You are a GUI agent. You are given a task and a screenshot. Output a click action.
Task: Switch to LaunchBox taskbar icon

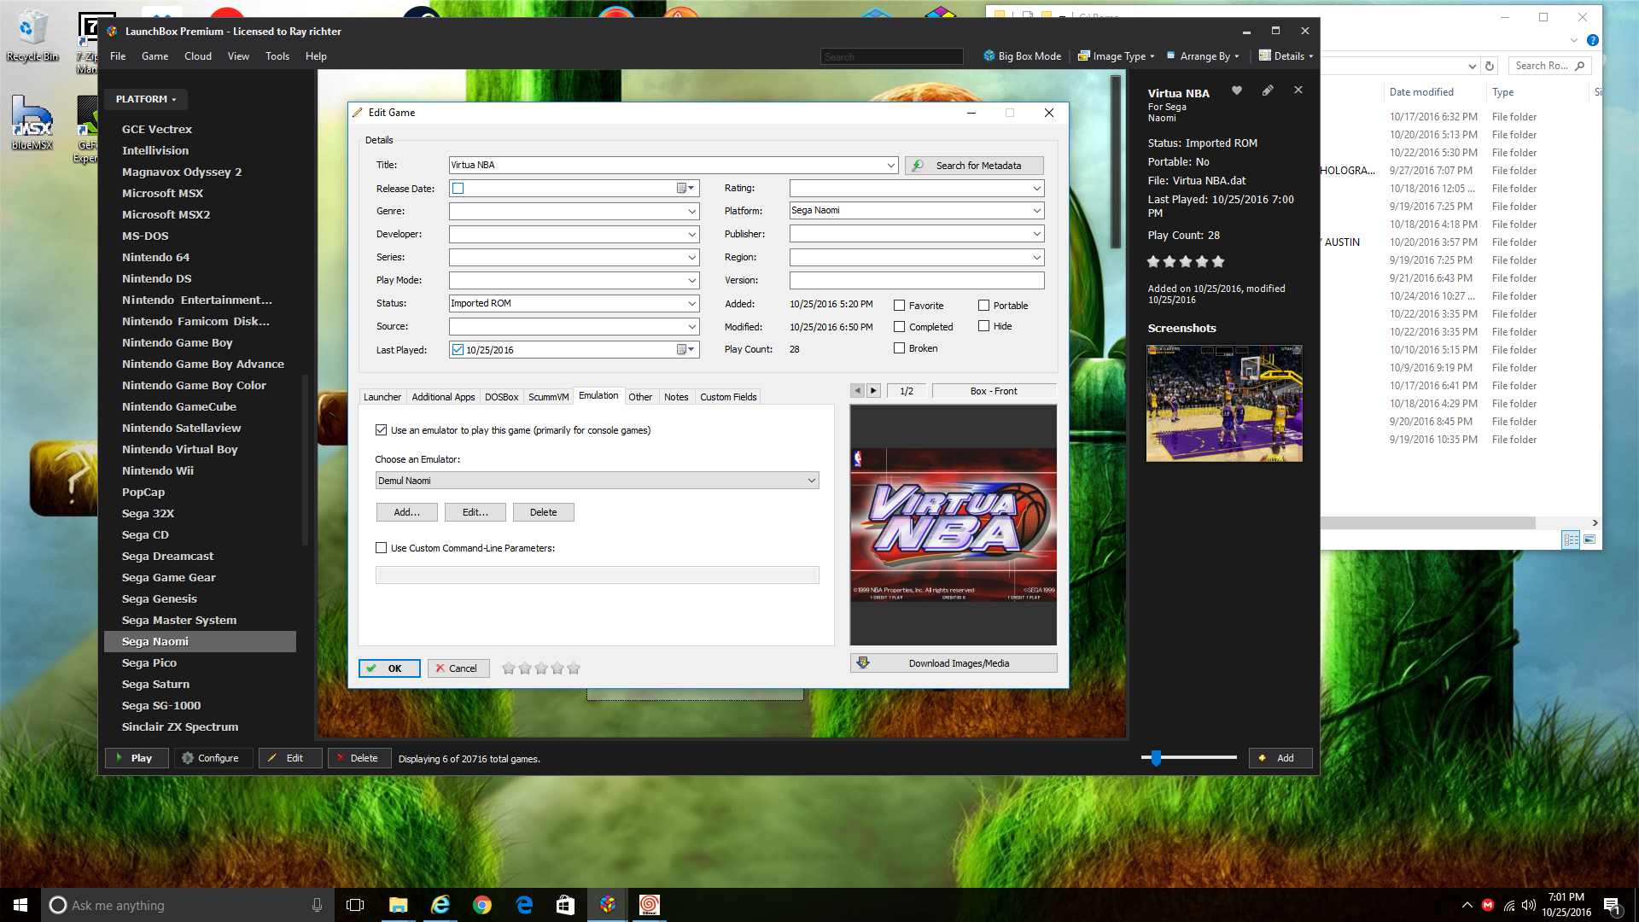[x=608, y=905]
